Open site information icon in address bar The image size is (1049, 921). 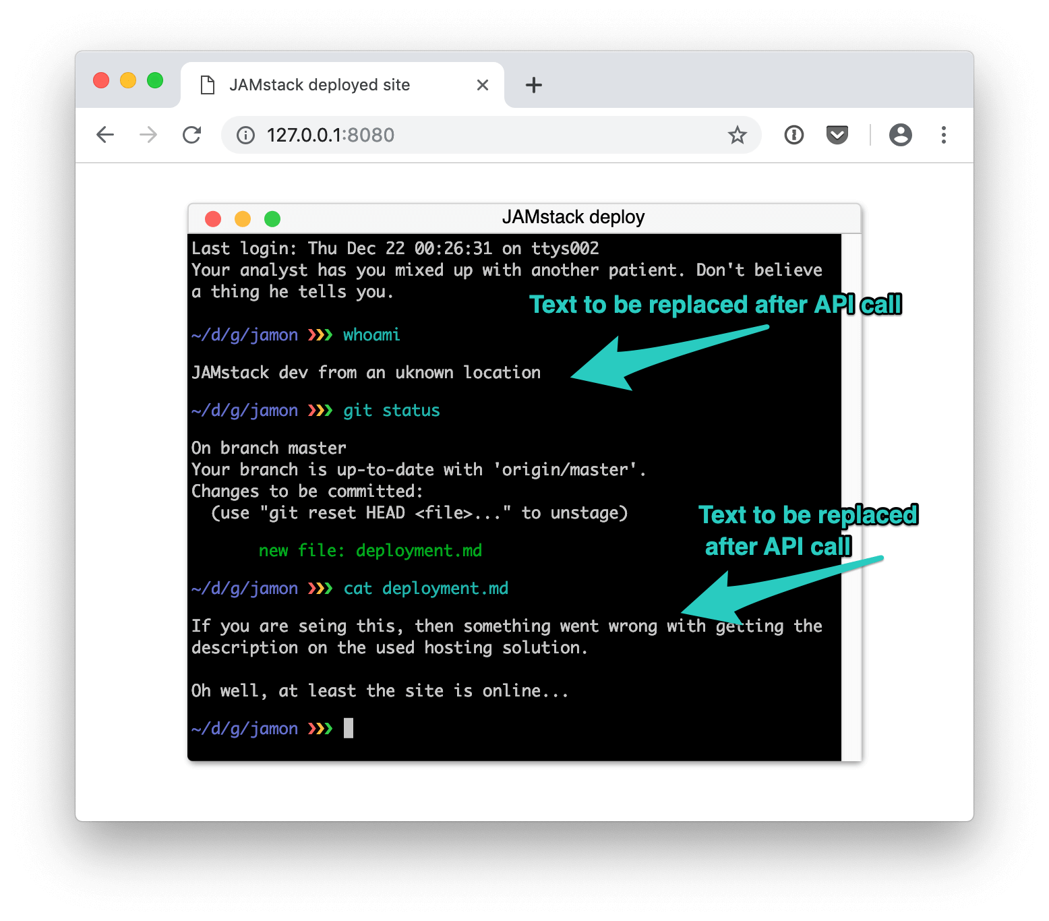(x=245, y=136)
